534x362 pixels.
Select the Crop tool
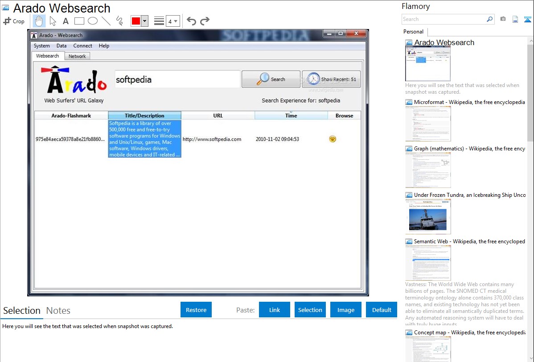coord(14,21)
